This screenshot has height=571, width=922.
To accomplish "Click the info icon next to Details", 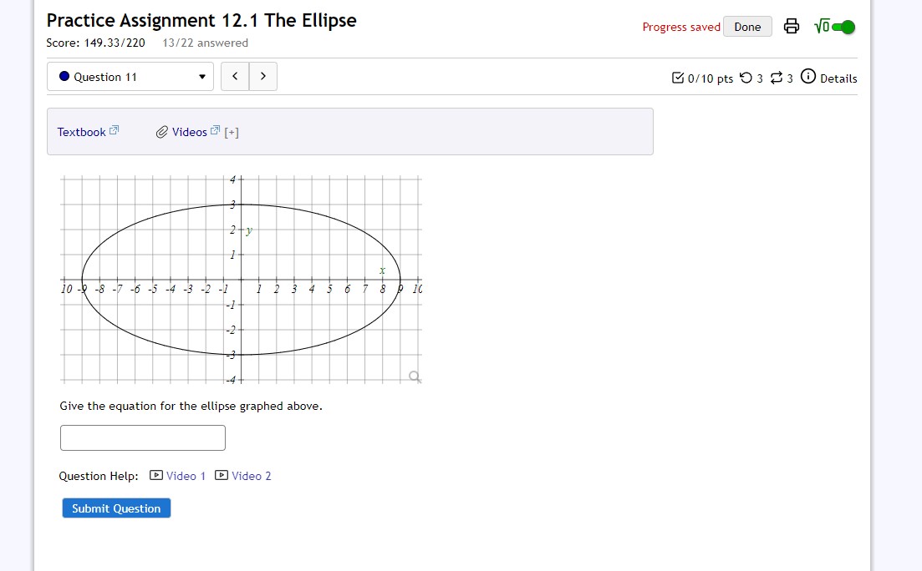I will pyautogui.click(x=807, y=78).
